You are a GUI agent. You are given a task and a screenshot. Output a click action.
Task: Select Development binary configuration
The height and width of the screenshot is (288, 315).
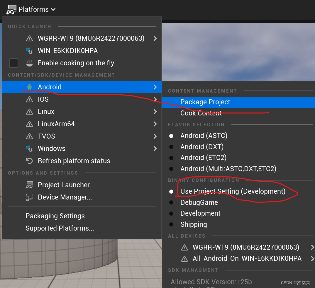coord(171,213)
